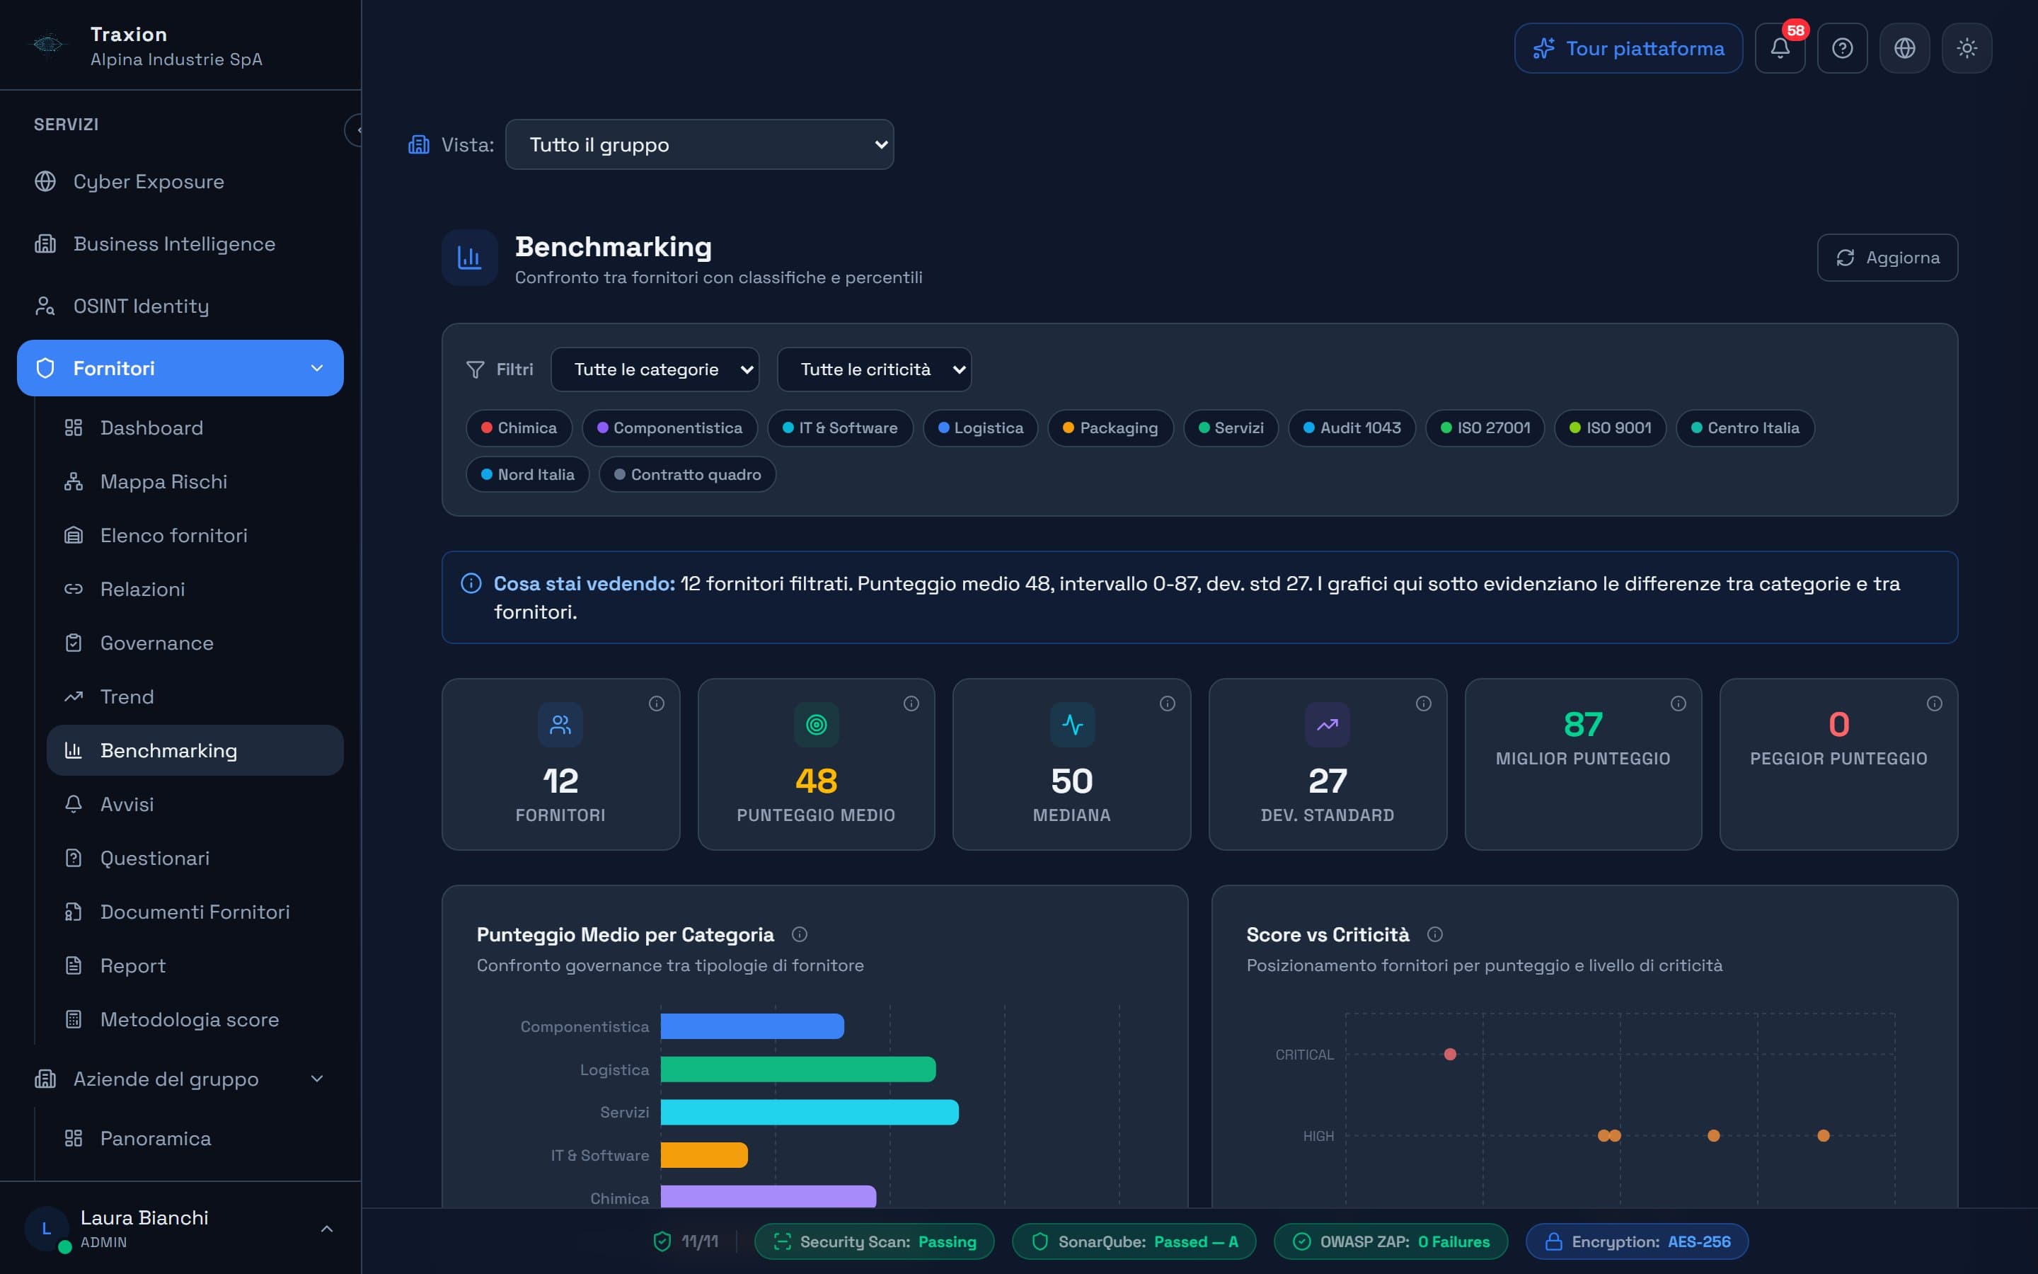Open Cyber Exposure in sidebar
The image size is (2038, 1274).
tap(180, 182)
